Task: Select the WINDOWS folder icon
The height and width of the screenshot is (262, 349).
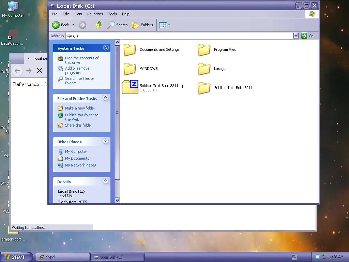Action: (130, 69)
